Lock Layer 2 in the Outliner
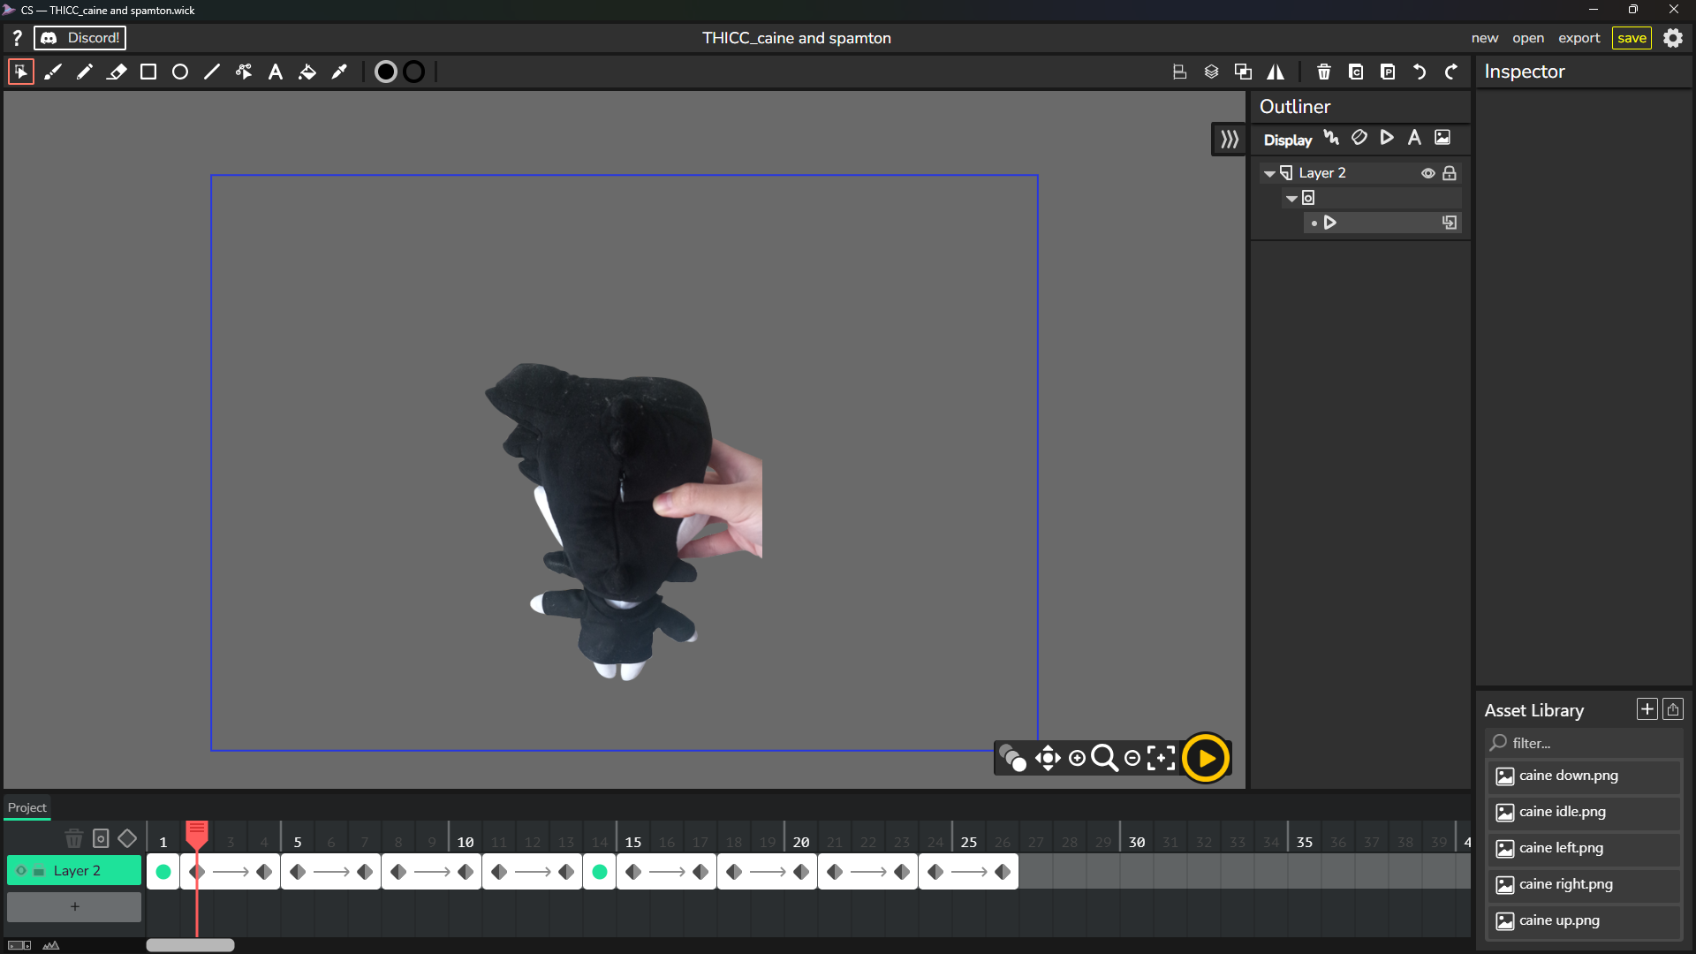 (1450, 173)
